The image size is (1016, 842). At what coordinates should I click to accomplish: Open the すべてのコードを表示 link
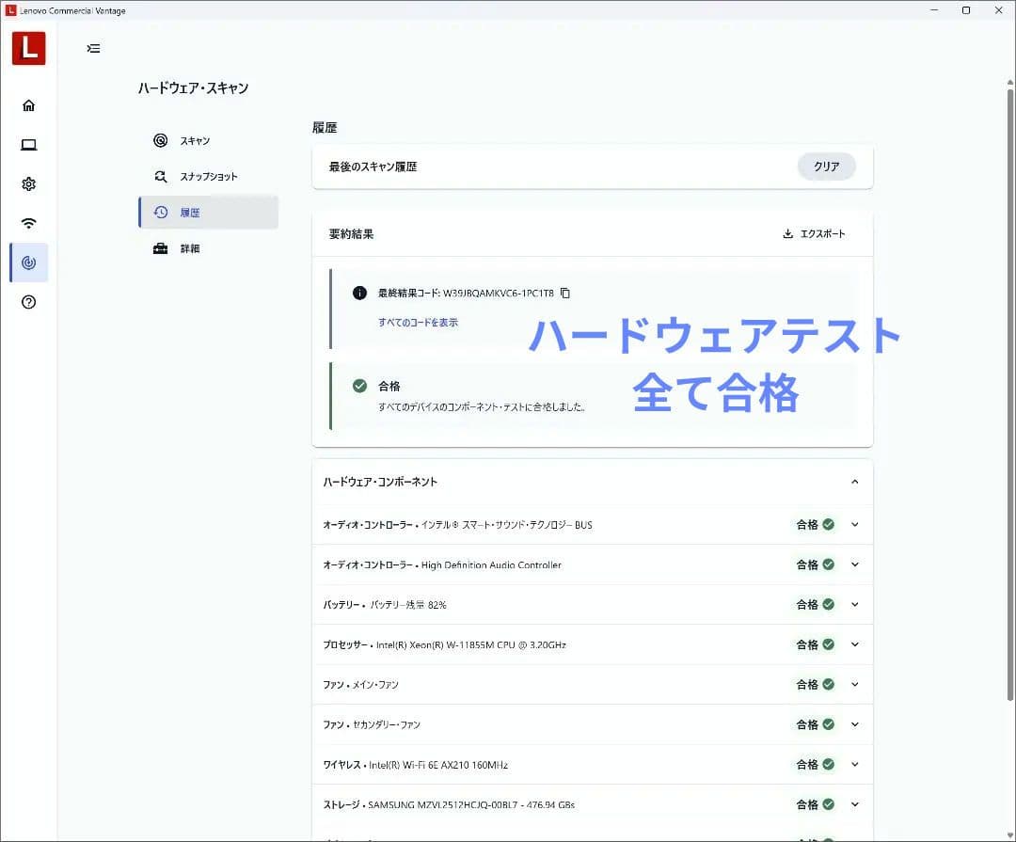pos(418,323)
